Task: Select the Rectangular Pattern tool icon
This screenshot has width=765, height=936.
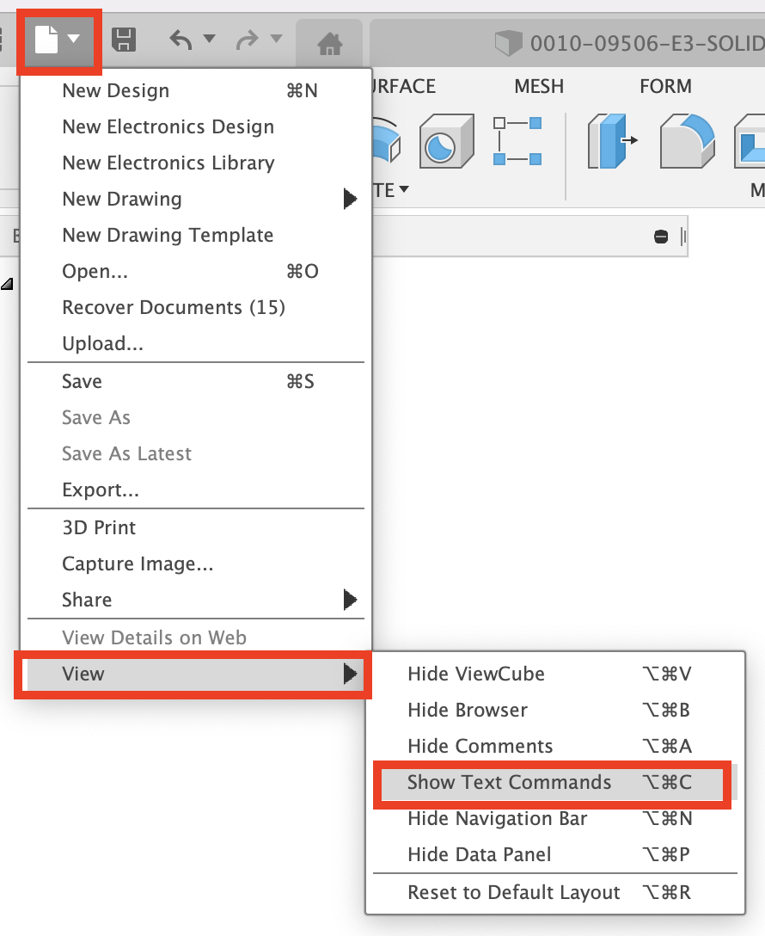Action: [x=517, y=142]
